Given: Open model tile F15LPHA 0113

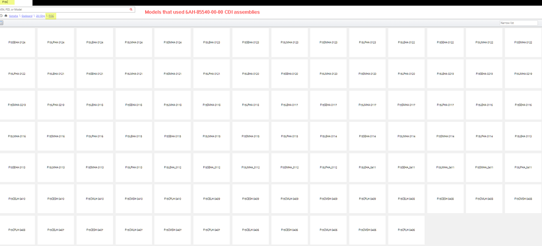Looking at the screenshot, I should coord(134,167).
